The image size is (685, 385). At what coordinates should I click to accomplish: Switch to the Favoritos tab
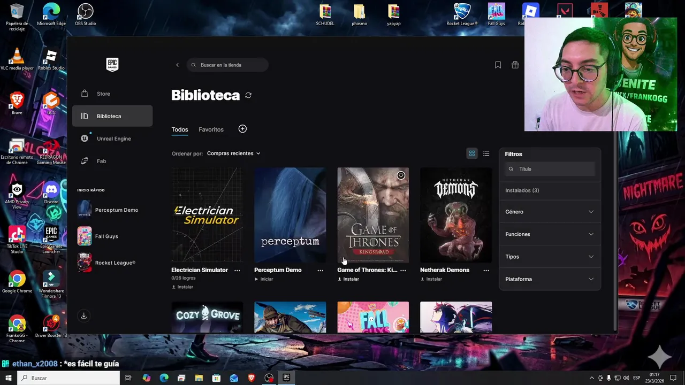coord(211,129)
